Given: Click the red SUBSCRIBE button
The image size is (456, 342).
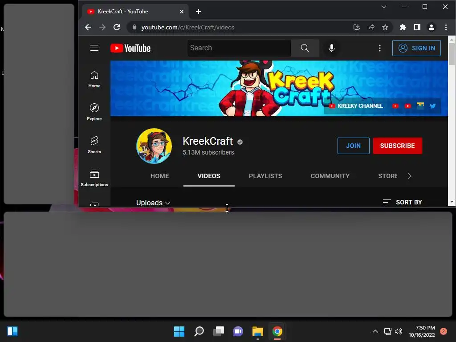Looking at the screenshot, I should (397, 146).
